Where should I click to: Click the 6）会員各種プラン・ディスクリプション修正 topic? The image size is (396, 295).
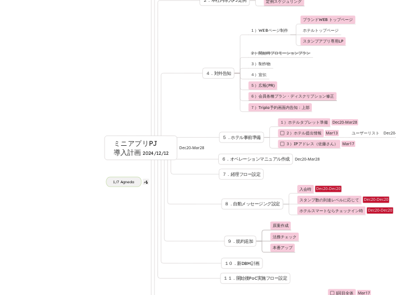(293, 96)
